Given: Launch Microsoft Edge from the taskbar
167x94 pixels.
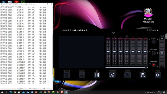Looking at the screenshot, I should [x=10, y=92].
